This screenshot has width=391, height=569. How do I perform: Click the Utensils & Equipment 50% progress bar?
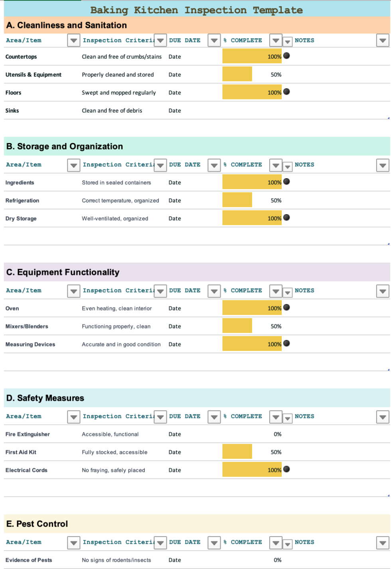[237, 74]
